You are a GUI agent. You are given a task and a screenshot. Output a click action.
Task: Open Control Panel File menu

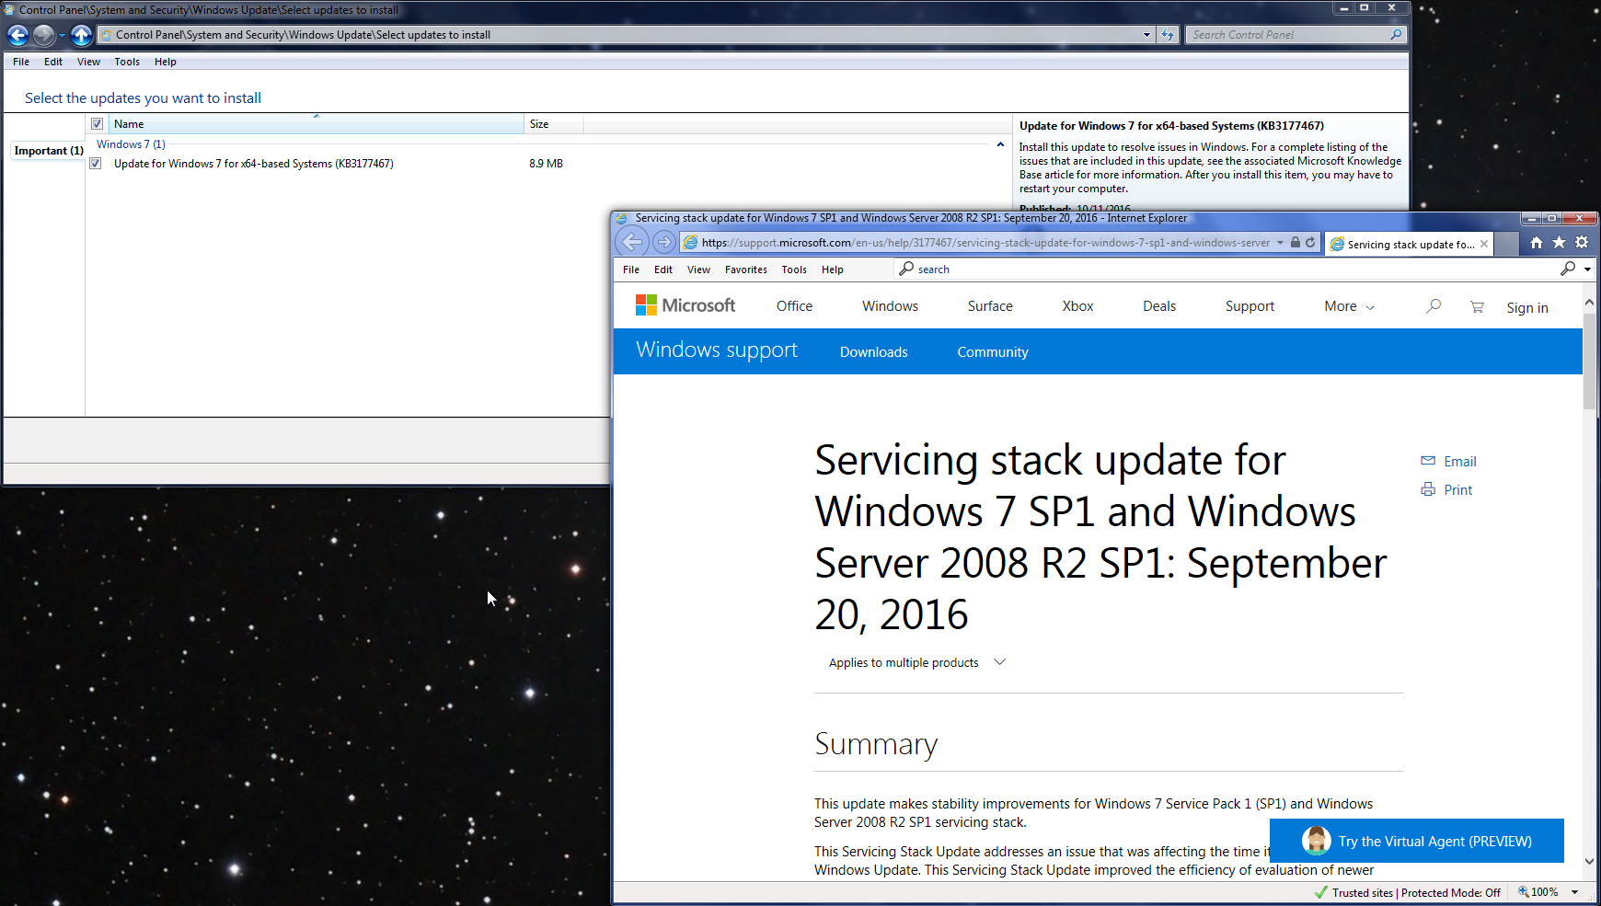pyautogui.click(x=21, y=62)
